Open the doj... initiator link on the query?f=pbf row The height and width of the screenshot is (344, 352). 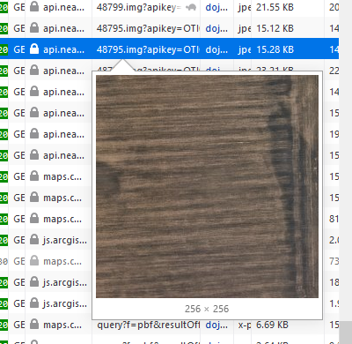point(216,325)
